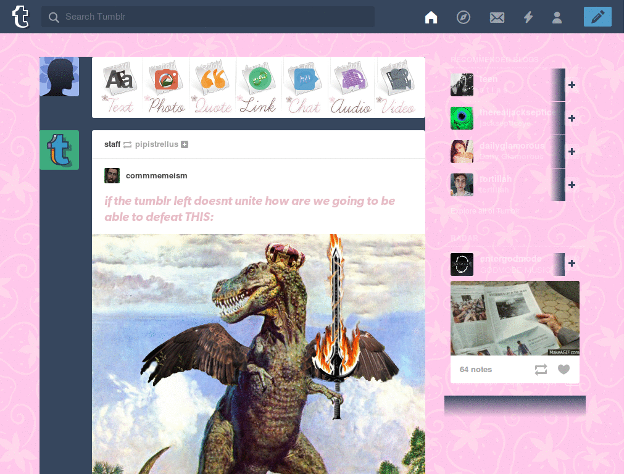Create a new Audio post

point(351,87)
